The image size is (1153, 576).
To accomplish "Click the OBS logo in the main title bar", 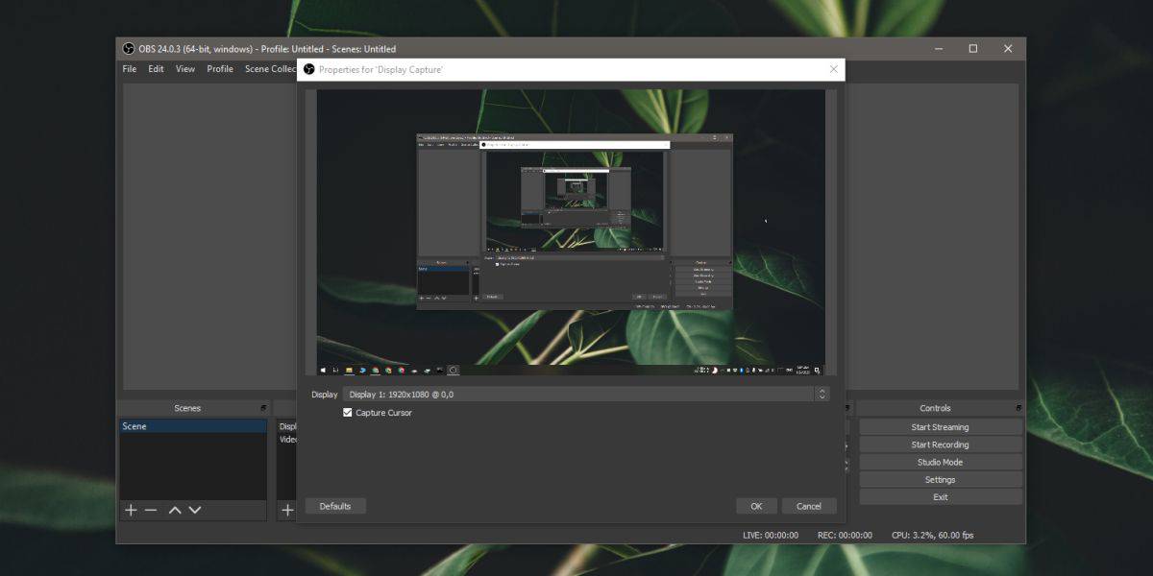I will point(128,49).
